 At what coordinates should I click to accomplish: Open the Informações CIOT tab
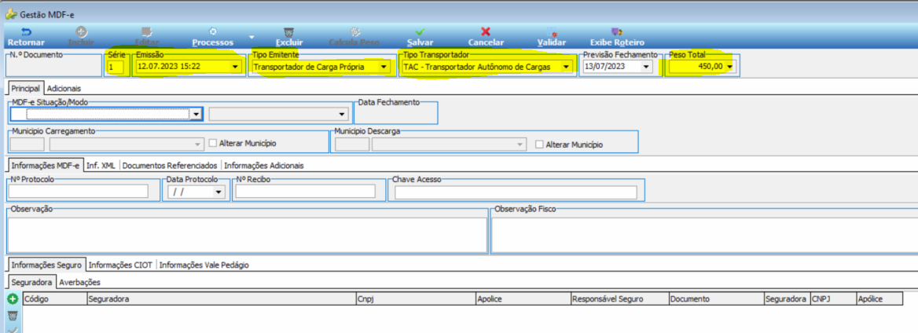(x=120, y=265)
